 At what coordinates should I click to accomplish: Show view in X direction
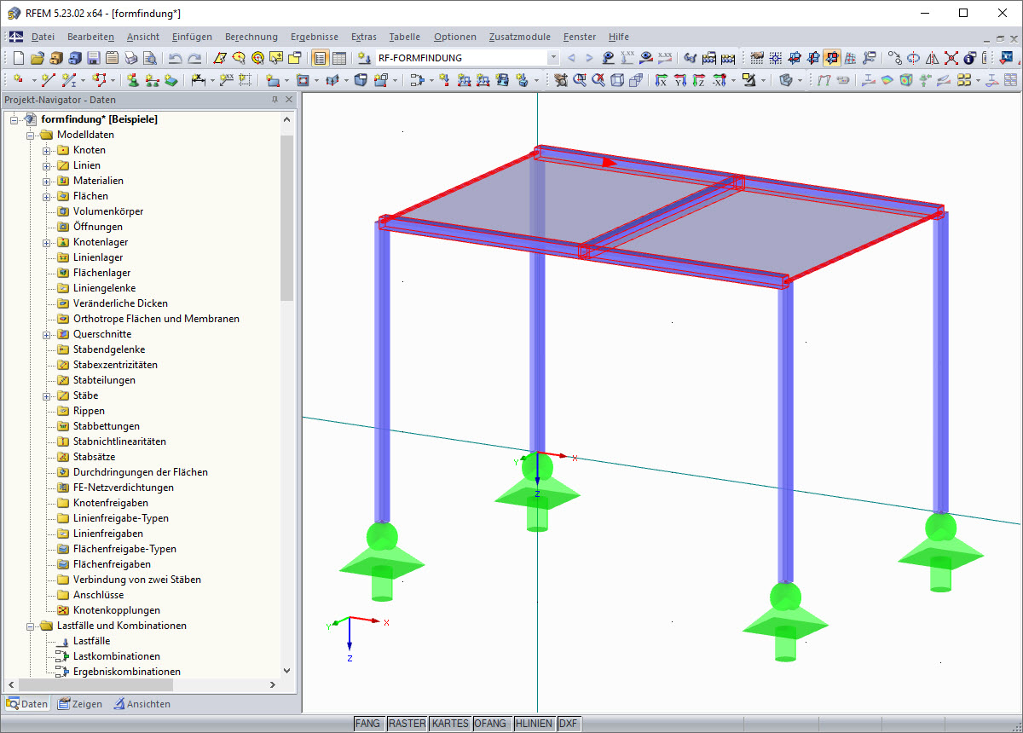661,80
